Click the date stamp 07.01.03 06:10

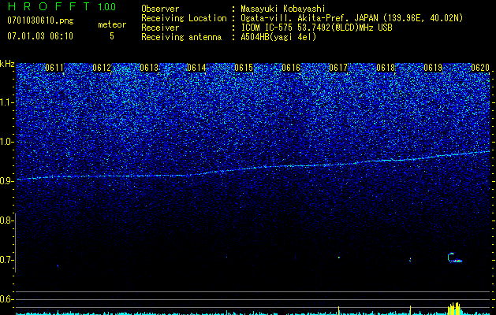[x=40, y=36]
